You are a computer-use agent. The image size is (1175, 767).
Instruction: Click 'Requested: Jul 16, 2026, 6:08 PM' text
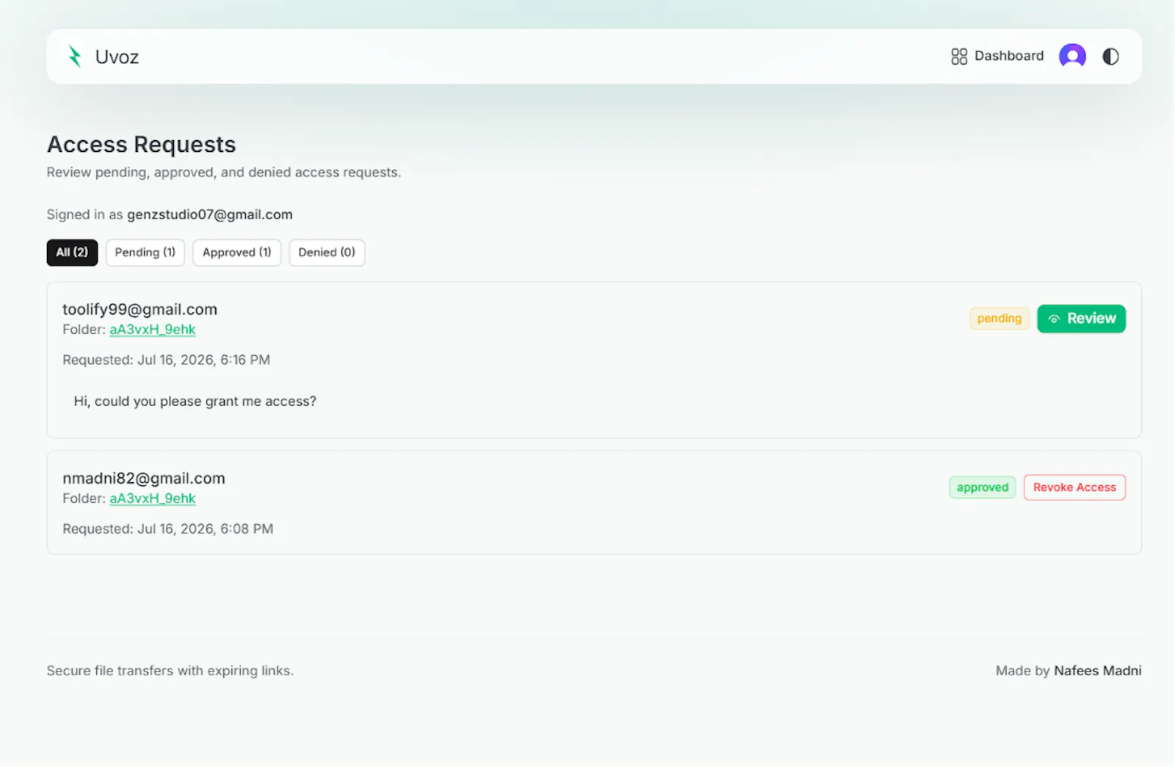(x=167, y=528)
